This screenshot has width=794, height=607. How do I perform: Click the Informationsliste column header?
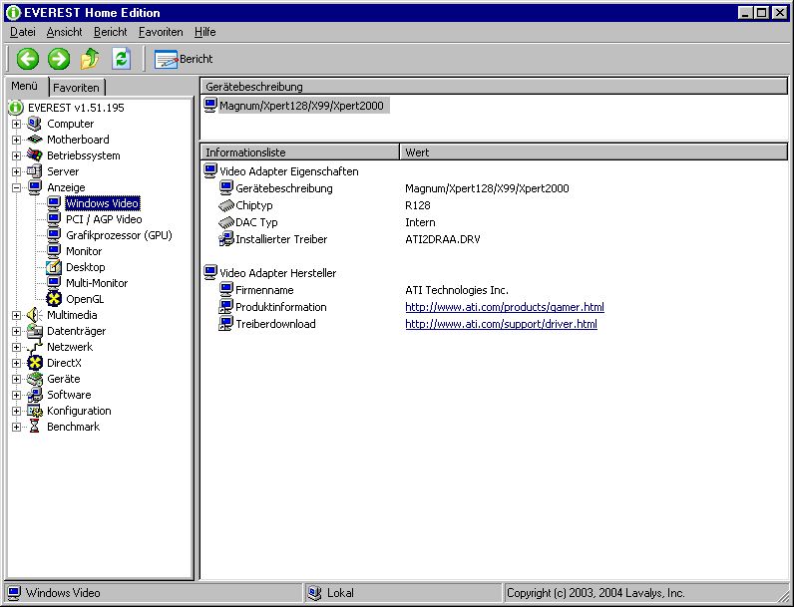pos(300,152)
